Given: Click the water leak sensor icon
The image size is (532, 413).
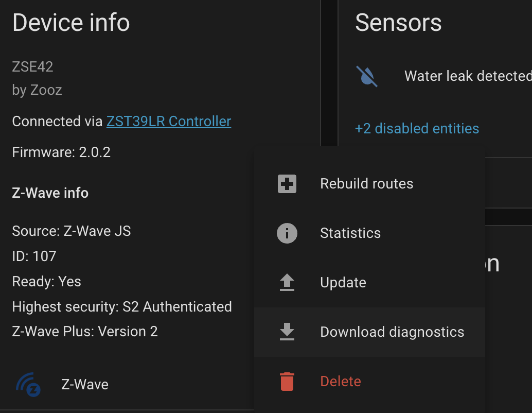Looking at the screenshot, I should pyautogui.click(x=367, y=76).
